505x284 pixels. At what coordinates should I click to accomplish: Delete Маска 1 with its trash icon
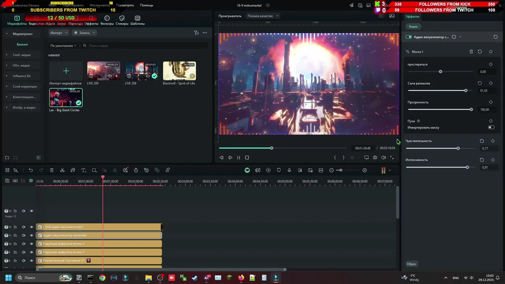tap(471, 52)
